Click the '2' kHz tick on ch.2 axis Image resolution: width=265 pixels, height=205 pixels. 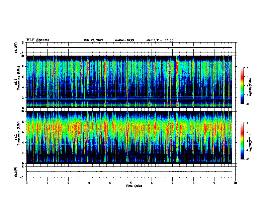pos(23,153)
